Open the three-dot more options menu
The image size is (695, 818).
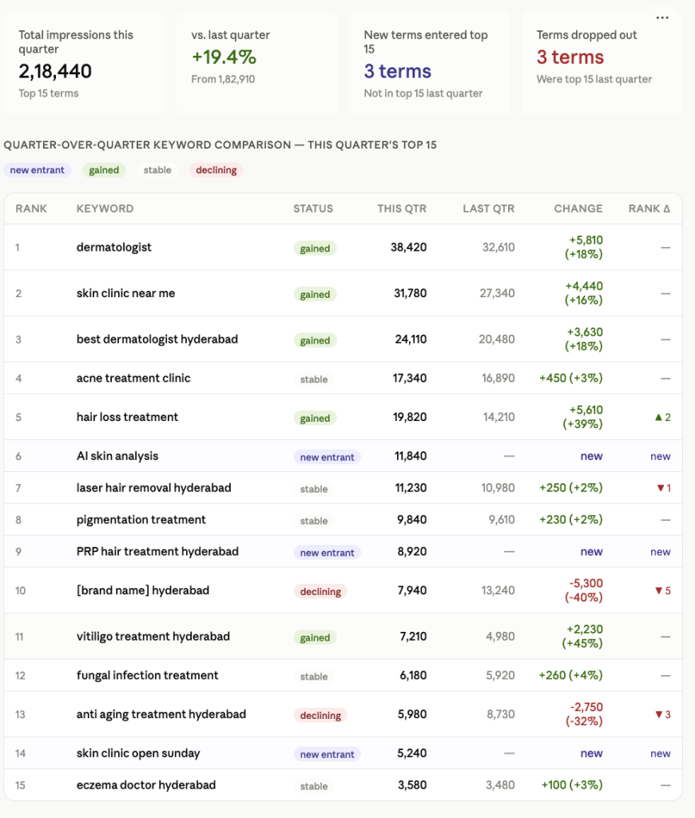pos(662,18)
